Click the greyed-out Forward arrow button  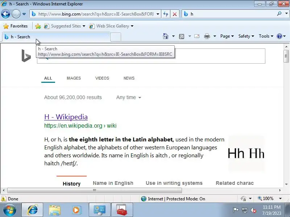[x=16, y=14]
